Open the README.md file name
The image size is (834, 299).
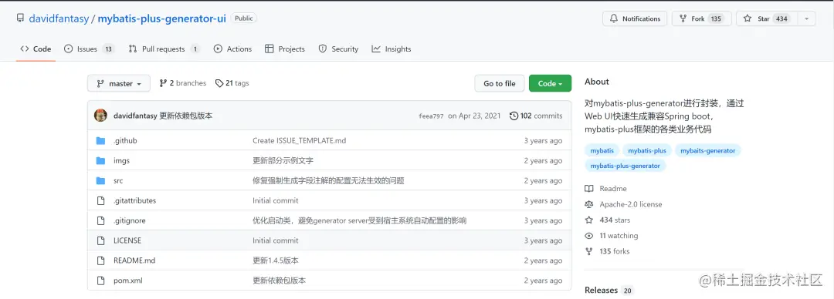[x=134, y=260]
